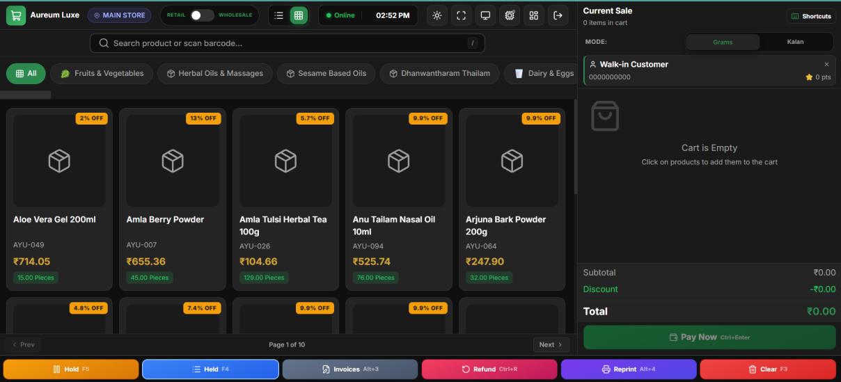Click the 15.00 Pieces stock label

(x=36, y=278)
